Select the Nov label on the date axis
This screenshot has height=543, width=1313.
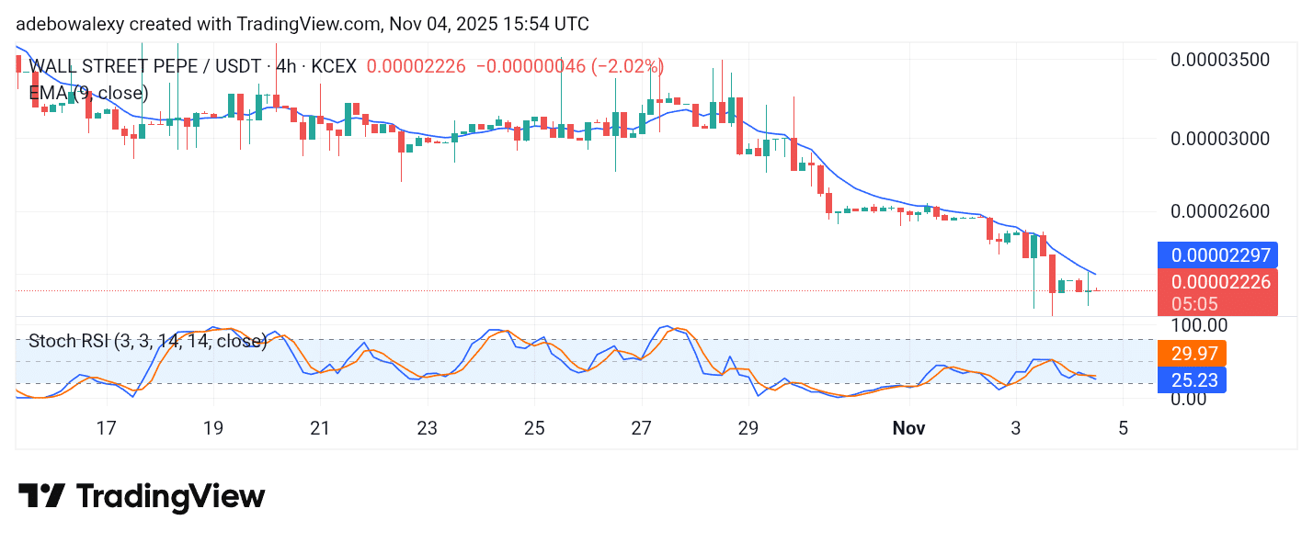pos(909,427)
